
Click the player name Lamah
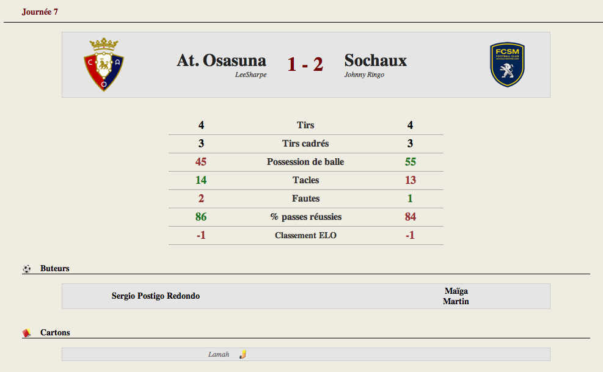(x=219, y=354)
